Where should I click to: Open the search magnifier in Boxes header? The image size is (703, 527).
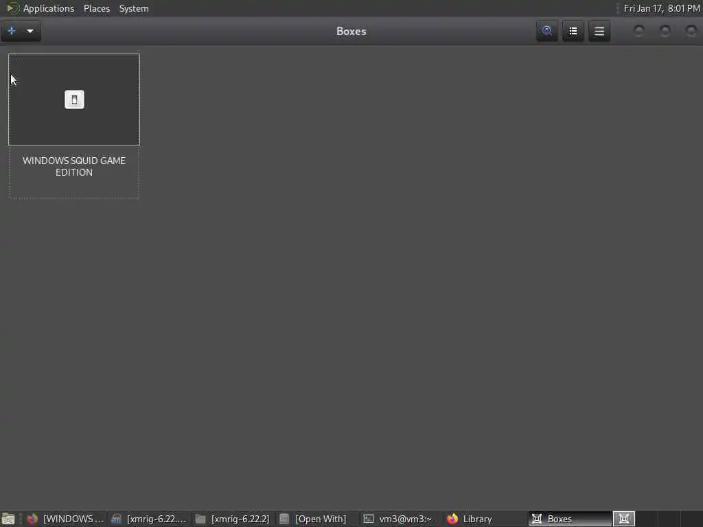click(x=547, y=31)
